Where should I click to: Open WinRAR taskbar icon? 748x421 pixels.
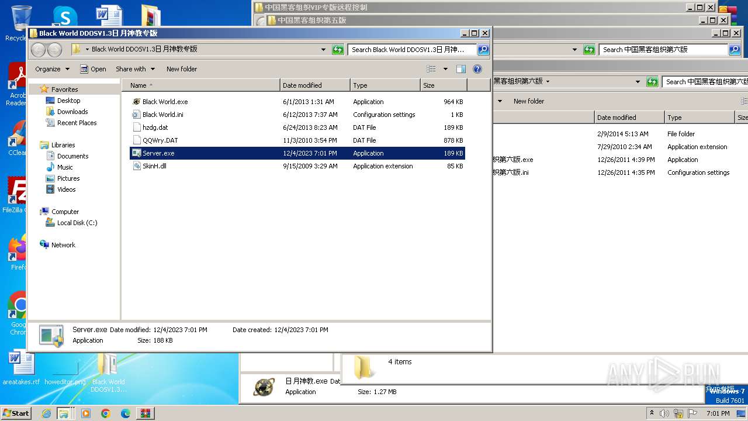146,413
